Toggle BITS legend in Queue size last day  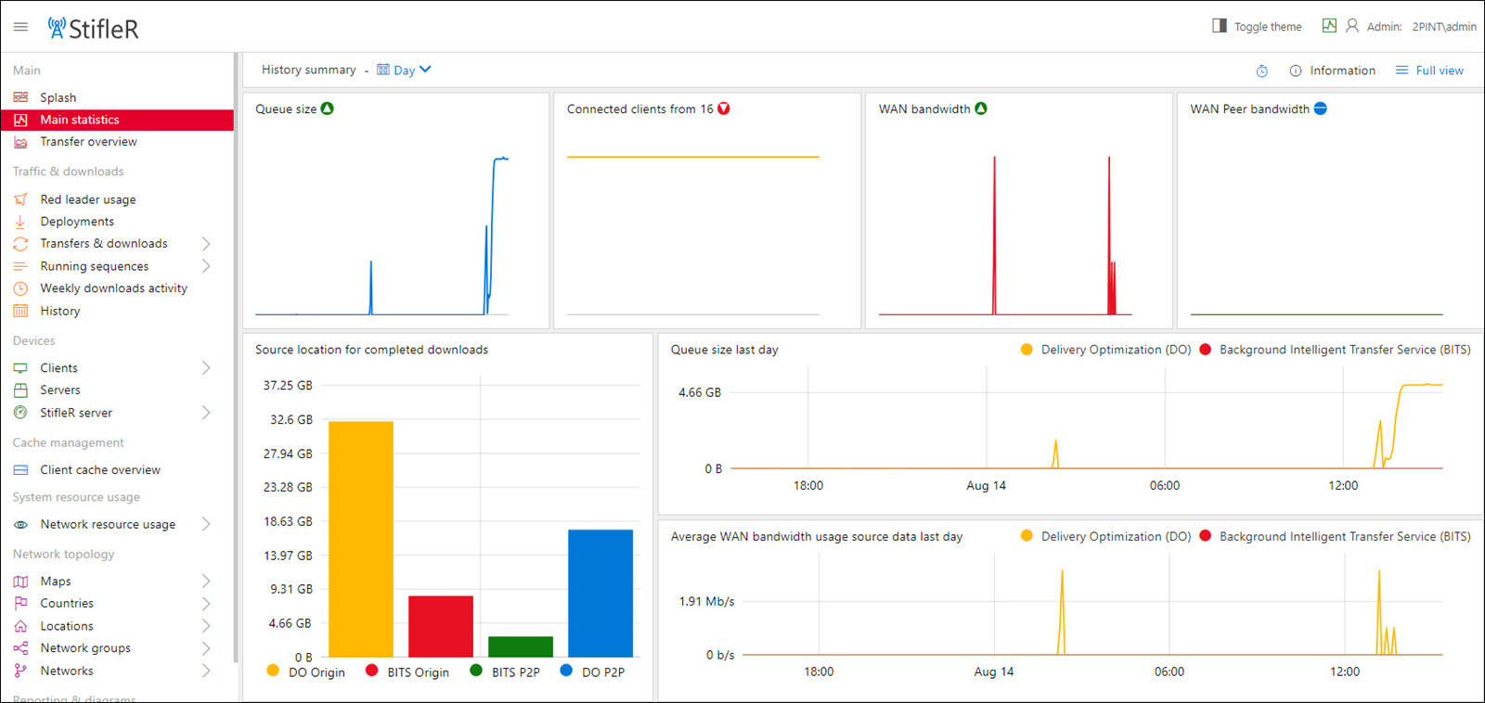1205,350
